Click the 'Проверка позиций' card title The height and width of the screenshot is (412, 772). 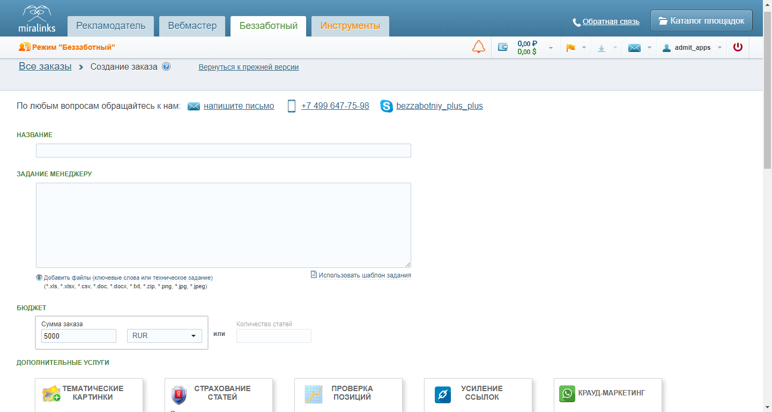[x=352, y=393]
